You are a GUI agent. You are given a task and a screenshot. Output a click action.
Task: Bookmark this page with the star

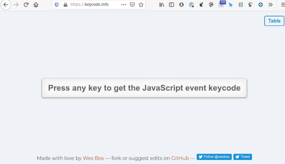click(x=141, y=5)
